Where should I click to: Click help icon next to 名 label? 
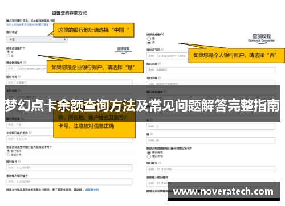point(152,120)
